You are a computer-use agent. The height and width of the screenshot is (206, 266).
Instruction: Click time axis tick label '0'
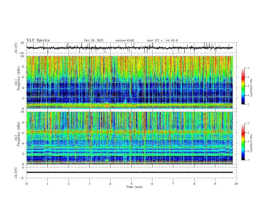[x=27, y=184]
